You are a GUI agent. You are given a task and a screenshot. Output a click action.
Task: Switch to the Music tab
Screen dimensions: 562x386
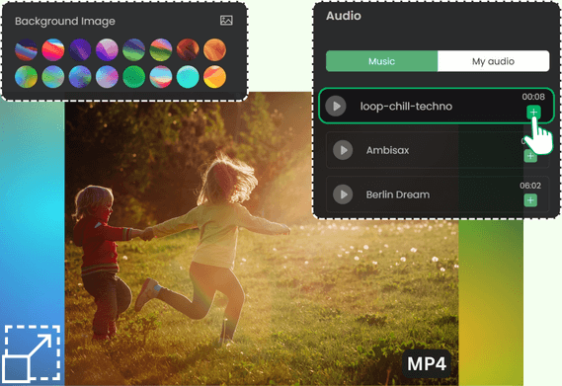coord(381,61)
